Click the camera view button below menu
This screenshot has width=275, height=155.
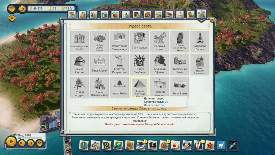pyautogui.click(x=12, y=18)
